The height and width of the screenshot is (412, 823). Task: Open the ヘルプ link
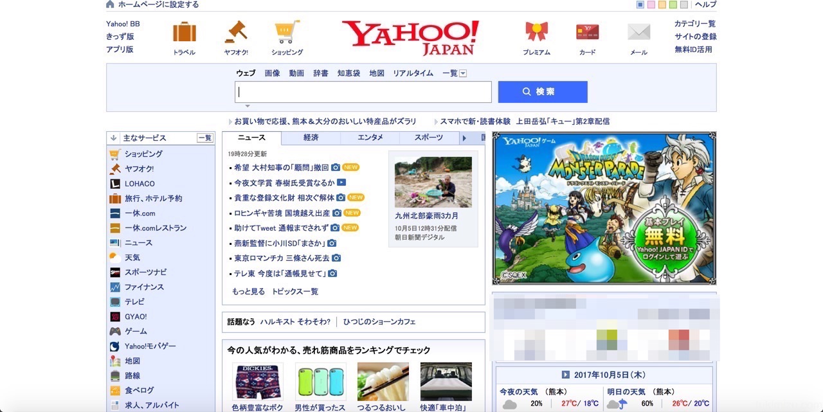click(x=706, y=4)
